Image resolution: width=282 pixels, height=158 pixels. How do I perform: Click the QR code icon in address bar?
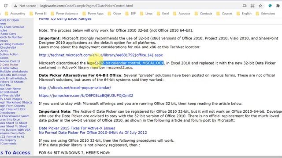point(252,6)
